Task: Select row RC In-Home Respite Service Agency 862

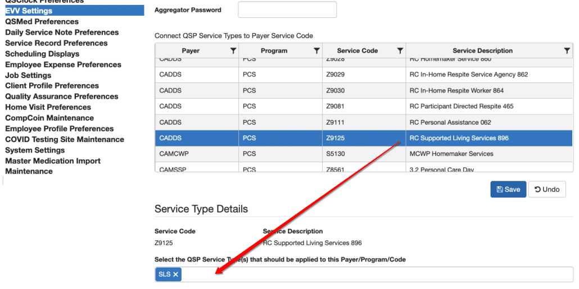Action: tap(364, 75)
